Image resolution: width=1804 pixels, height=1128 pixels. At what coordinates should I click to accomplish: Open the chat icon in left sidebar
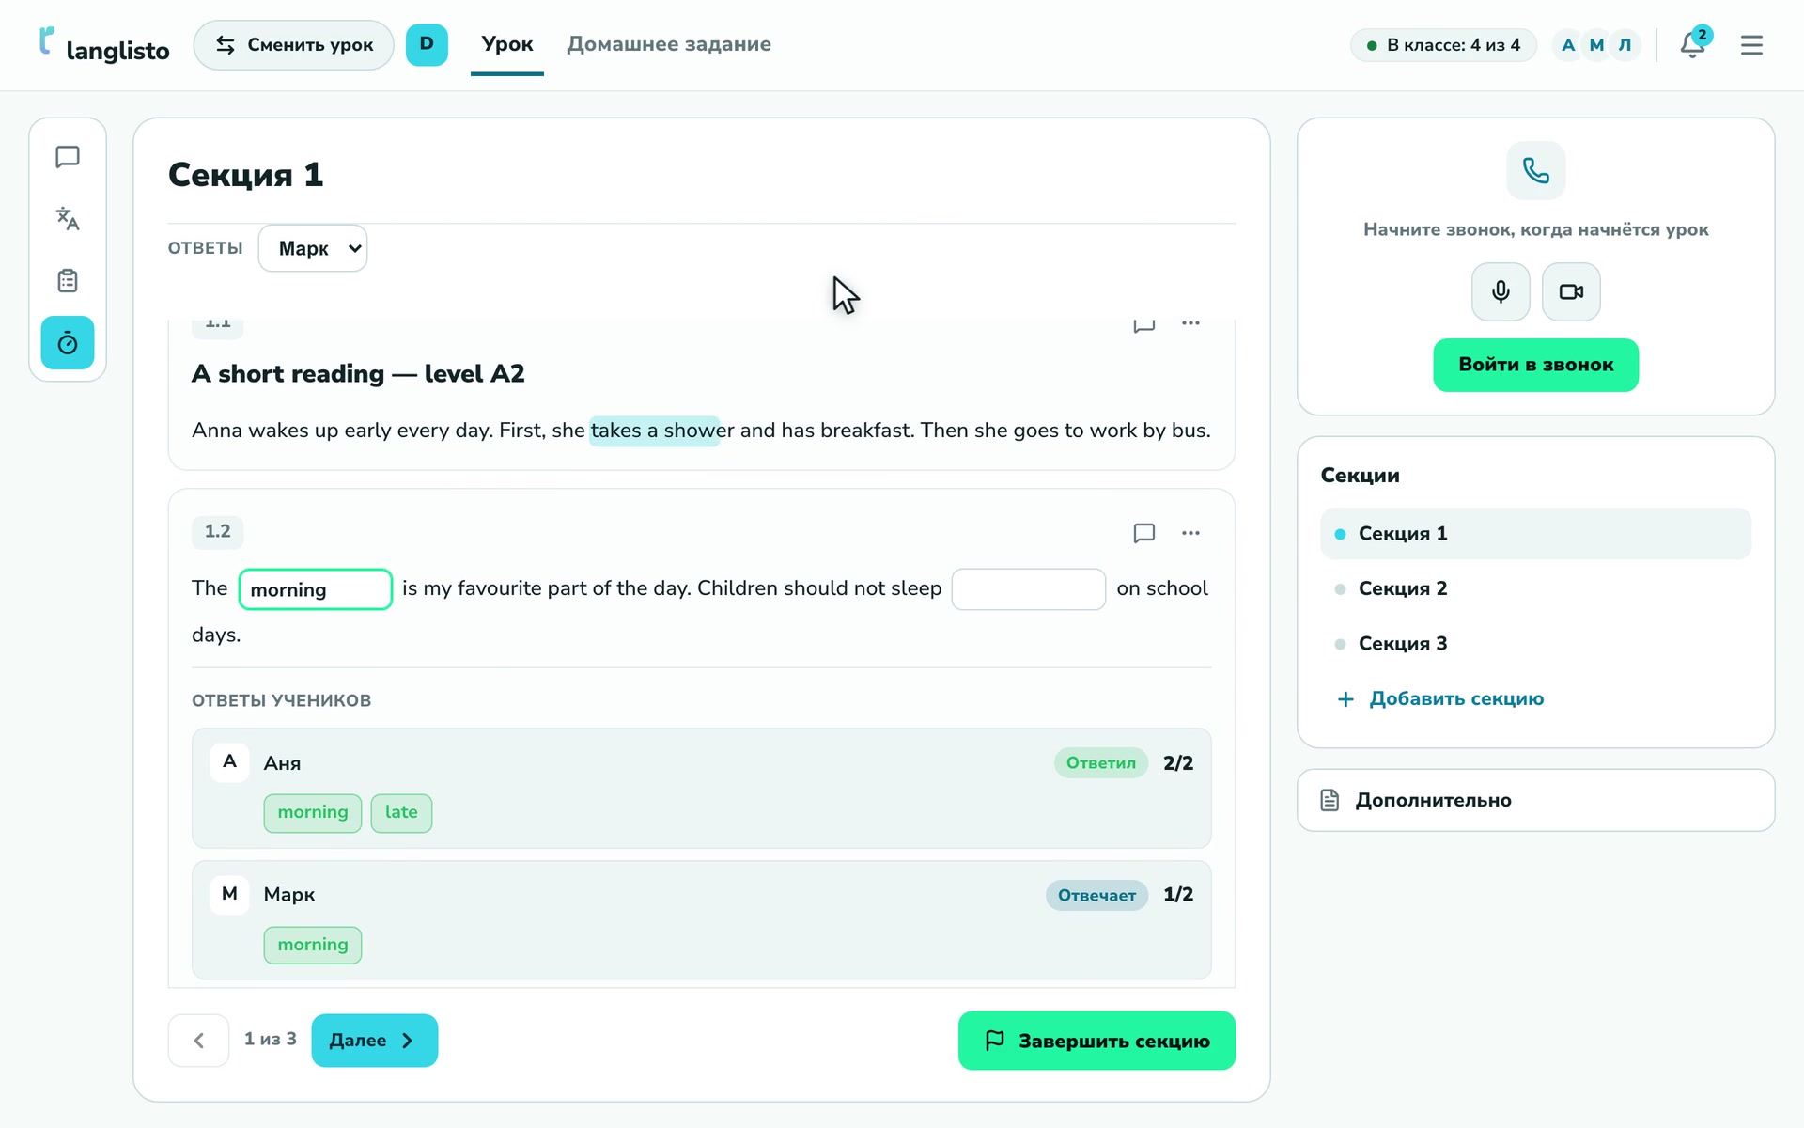(x=68, y=157)
